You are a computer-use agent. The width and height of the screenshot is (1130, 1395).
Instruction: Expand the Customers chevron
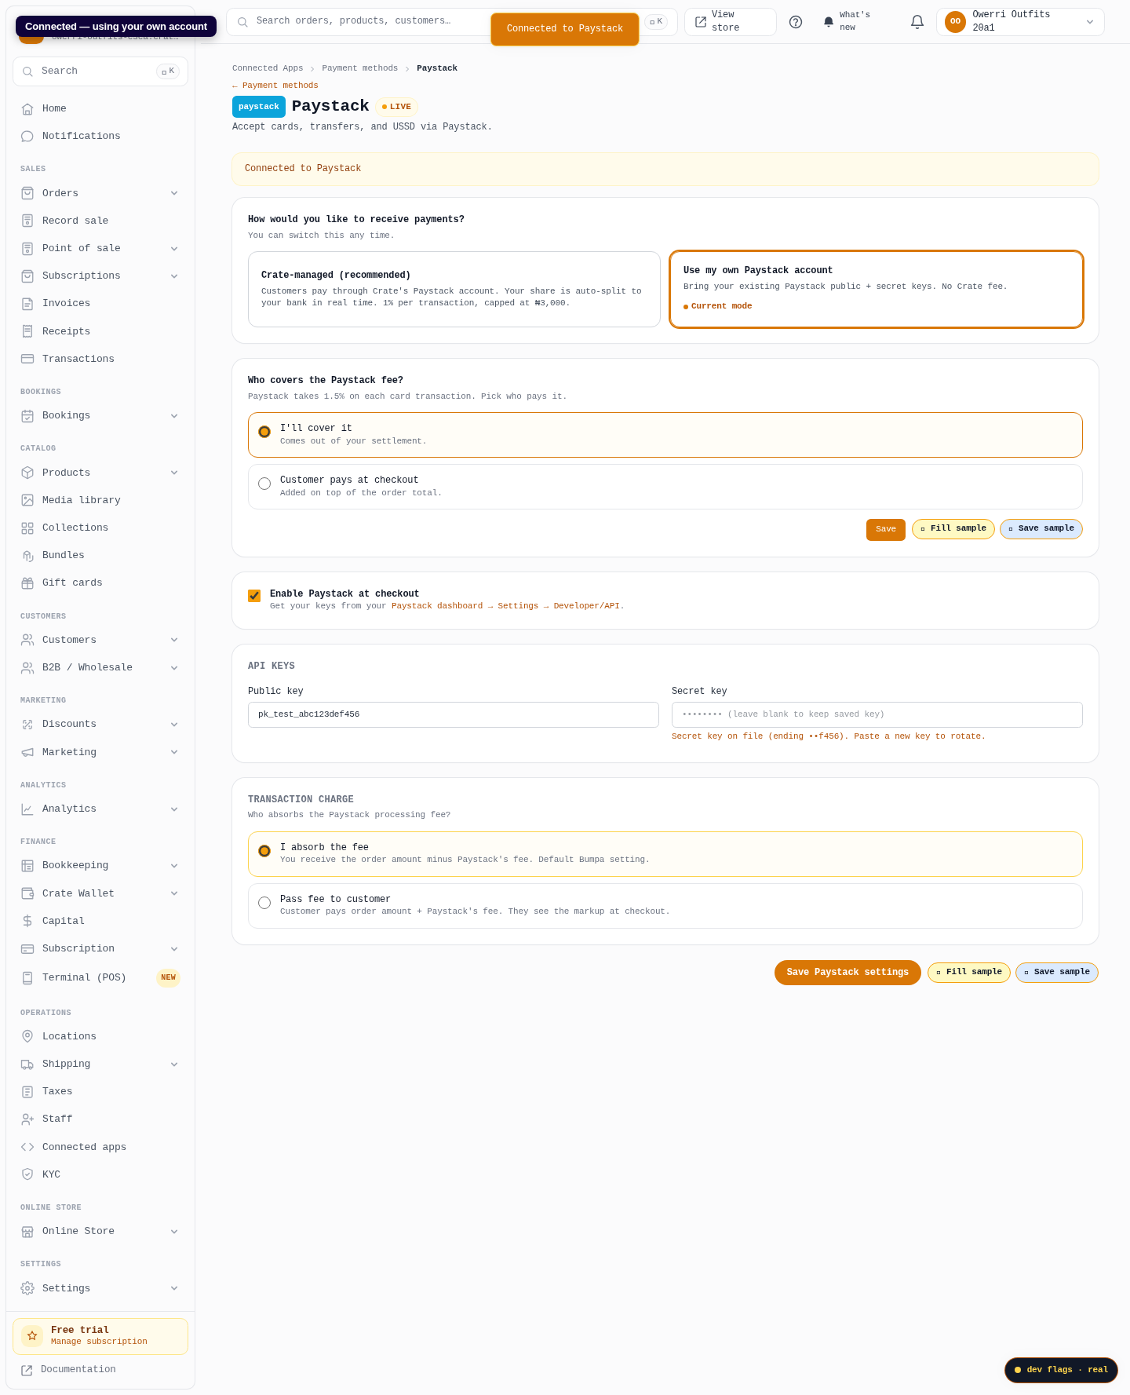pos(174,640)
